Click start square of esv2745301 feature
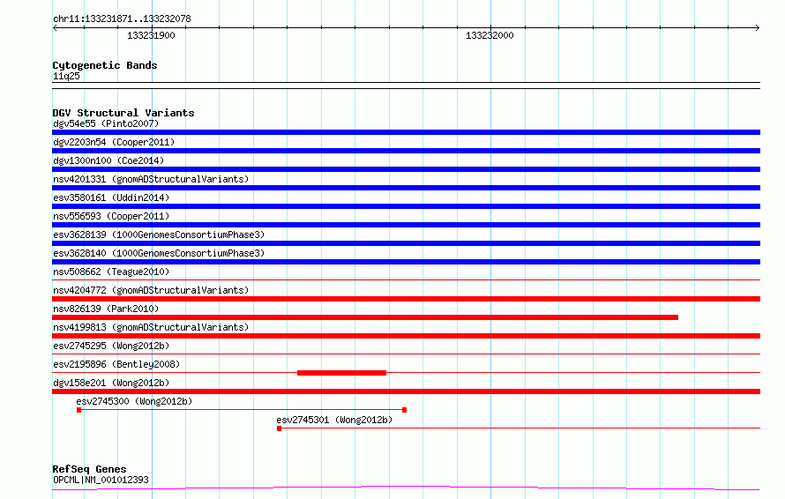This screenshot has height=499, width=785. tap(280, 428)
